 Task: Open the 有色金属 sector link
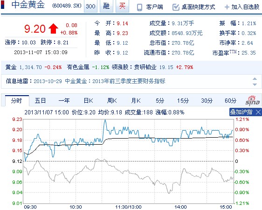tap(78, 67)
